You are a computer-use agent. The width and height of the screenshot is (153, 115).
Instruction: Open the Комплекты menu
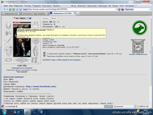47,6
